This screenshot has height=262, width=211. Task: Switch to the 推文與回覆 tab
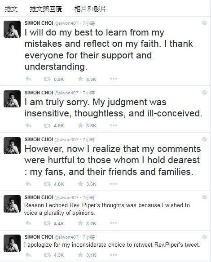pyautogui.click(x=46, y=9)
